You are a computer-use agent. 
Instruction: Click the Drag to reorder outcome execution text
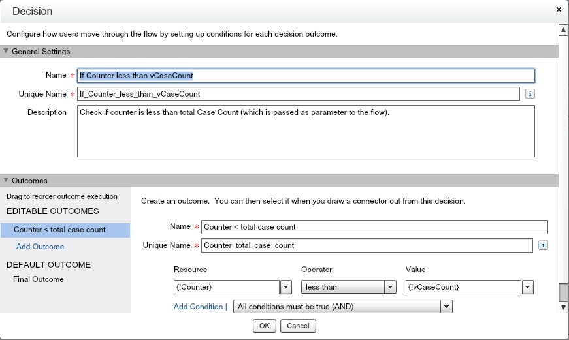click(62, 196)
